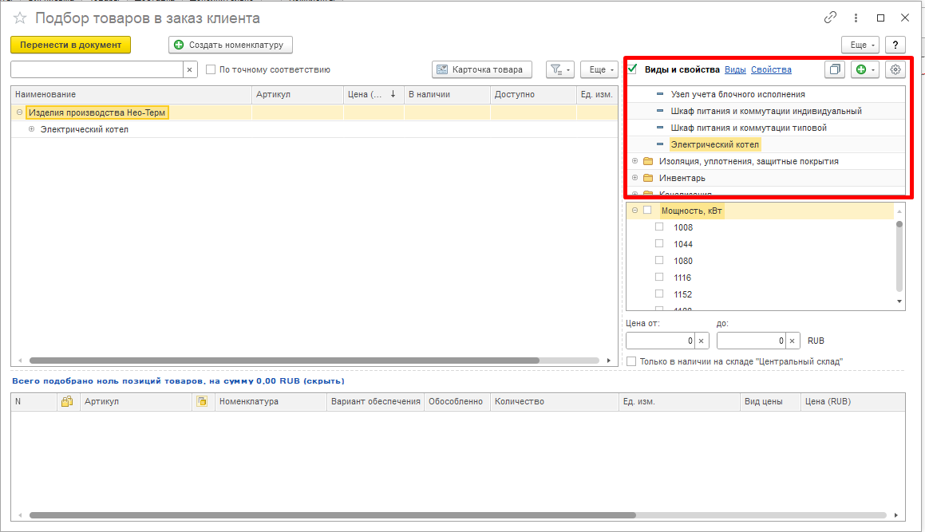Copy link to this form

coord(830,18)
